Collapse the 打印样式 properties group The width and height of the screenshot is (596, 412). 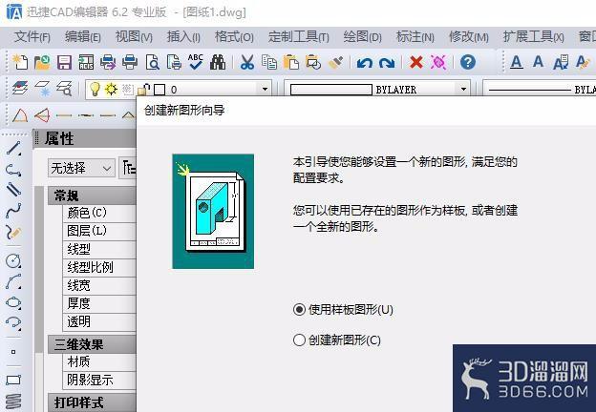pyautogui.click(x=92, y=402)
